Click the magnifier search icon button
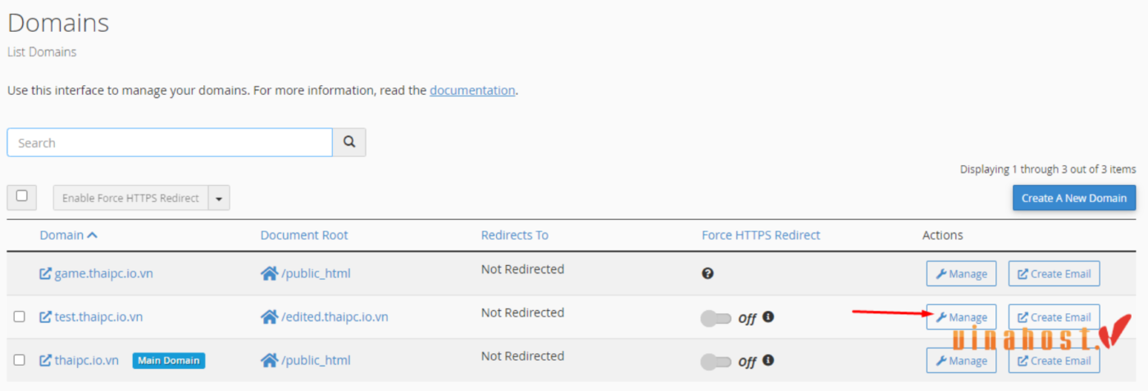The height and width of the screenshot is (391, 1148). [349, 142]
